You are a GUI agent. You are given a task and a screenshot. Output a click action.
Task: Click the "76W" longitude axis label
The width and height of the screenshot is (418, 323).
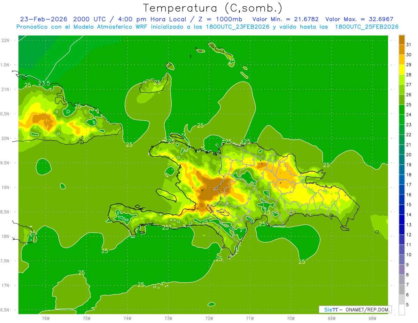[46, 318]
